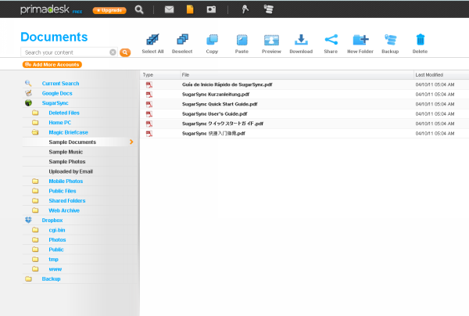Open the Deleted Files folder
This screenshot has width=469, height=316.
64,113
